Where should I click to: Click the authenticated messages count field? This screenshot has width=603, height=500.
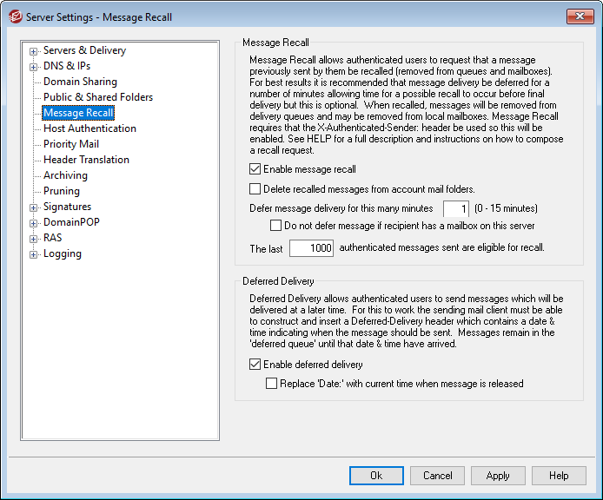point(311,248)
